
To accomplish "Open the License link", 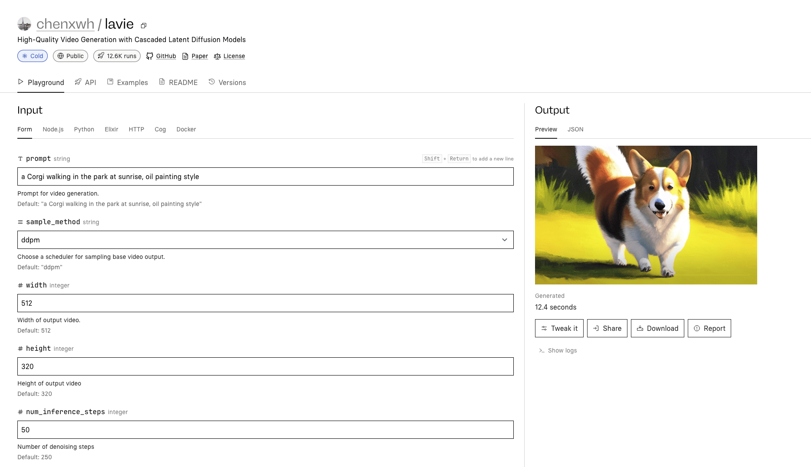I will click(234, 56).
